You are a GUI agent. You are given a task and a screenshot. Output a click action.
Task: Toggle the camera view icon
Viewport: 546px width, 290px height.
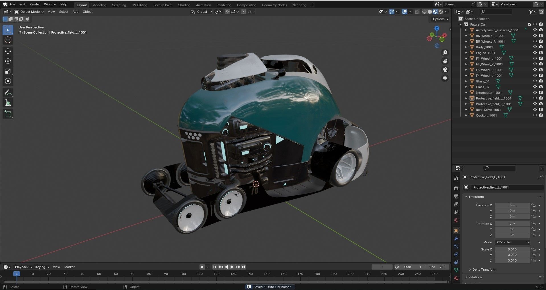445,70
